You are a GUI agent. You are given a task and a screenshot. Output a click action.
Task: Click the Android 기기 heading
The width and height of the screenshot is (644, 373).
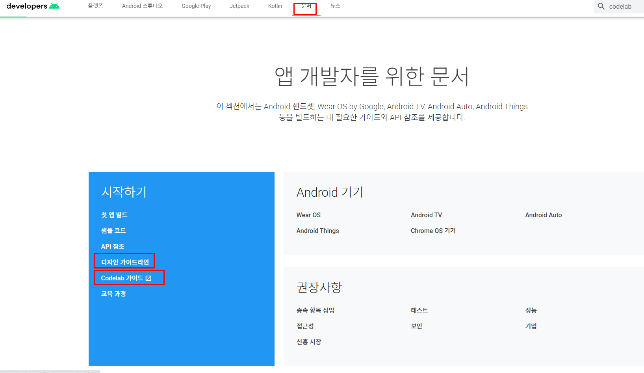tap(330, 192)
